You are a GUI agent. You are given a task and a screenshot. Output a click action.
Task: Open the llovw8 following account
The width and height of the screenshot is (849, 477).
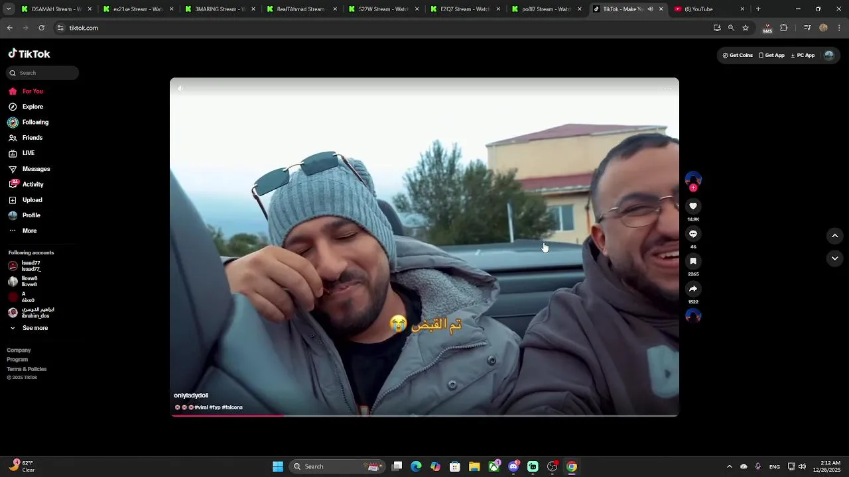[x=23, y=281]
